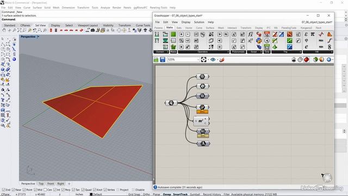Toggle Osnap in the Rhino status bar
The image size is (348, 196).
point(167,194)
